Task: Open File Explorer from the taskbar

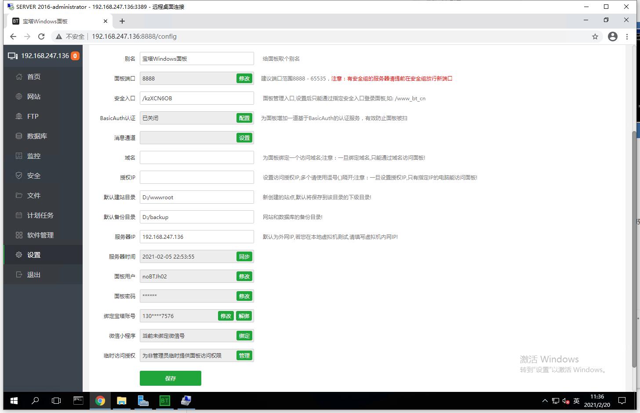Action: click(x=122, y=401)
